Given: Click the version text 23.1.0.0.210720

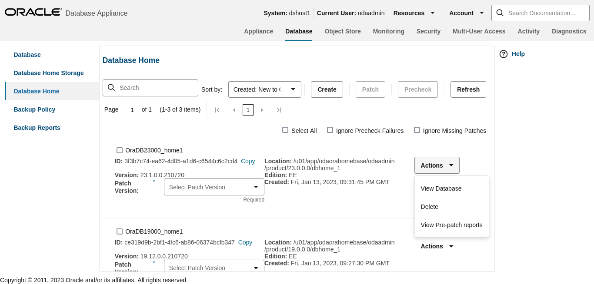Looking at the screenshot, I should coord(162,175).
